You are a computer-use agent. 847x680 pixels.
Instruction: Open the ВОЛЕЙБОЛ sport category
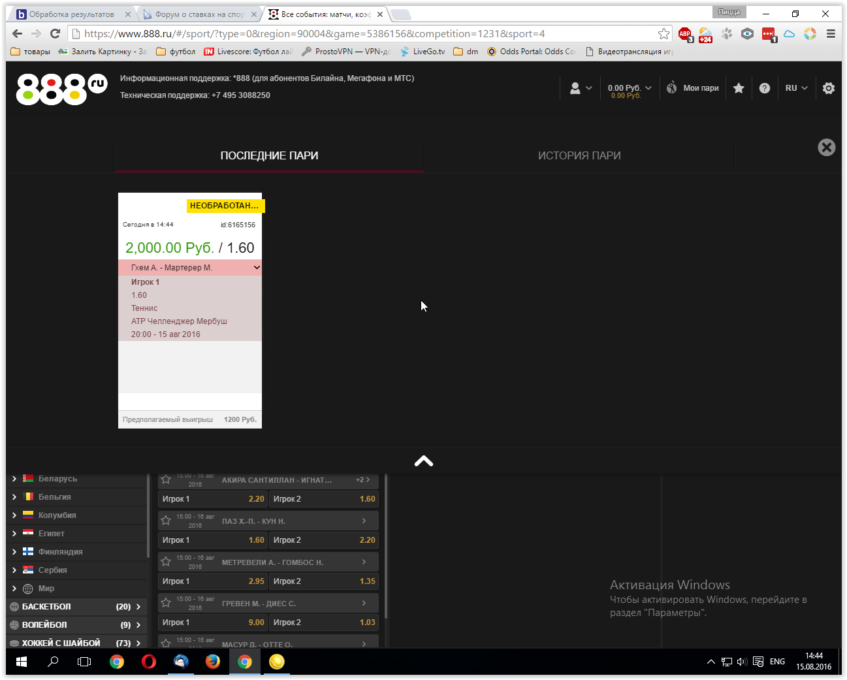pos(76,625)
